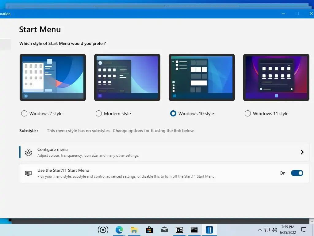Expand Configure menu with the chevron arrow
The height and width of the screenshot is (236, 314).
pos(302,152)
